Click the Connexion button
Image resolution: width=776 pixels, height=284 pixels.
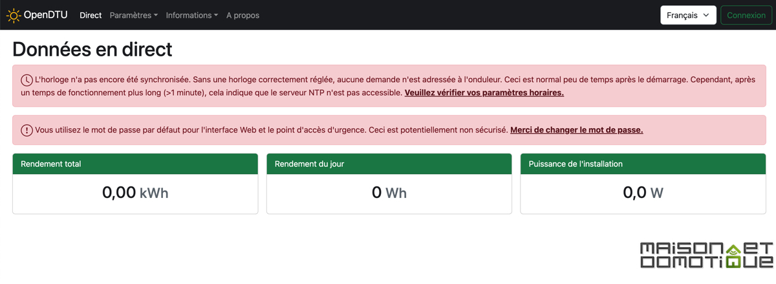[746, 15]
